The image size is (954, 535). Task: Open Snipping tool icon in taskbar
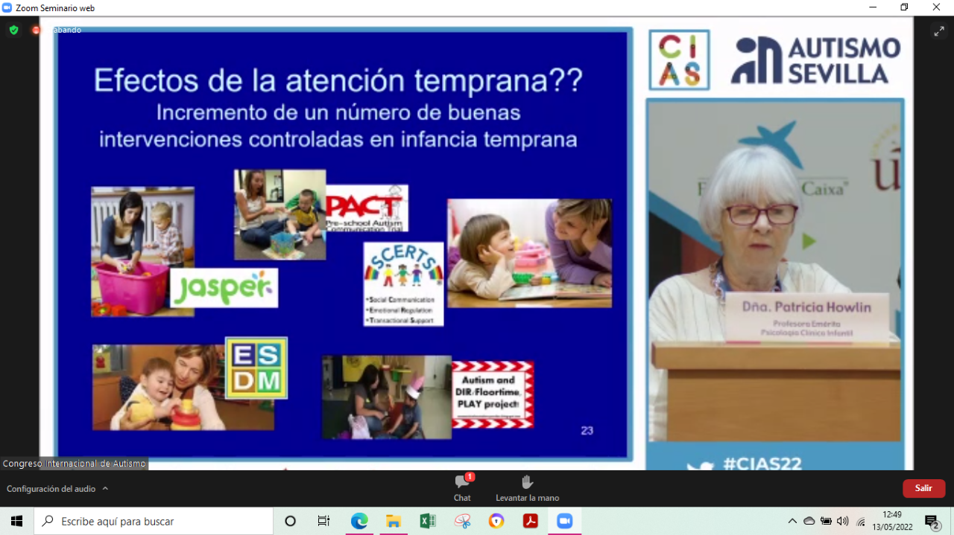click(x=462, y=521)
